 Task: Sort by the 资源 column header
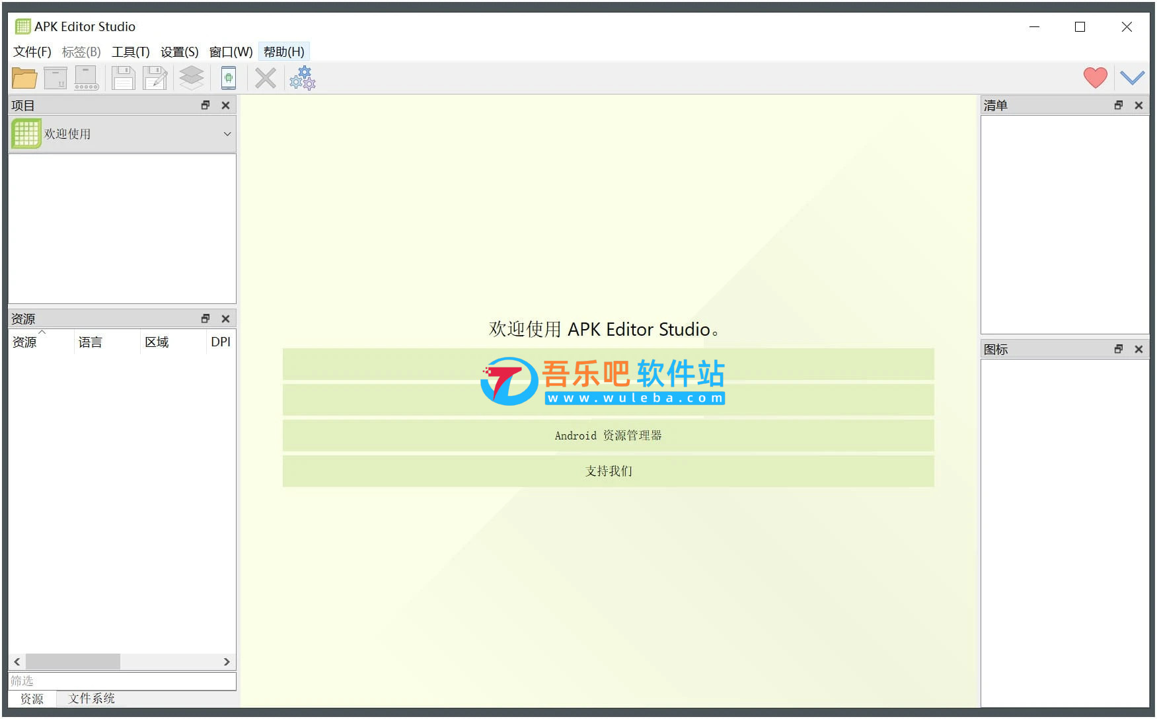coord(41,342)
